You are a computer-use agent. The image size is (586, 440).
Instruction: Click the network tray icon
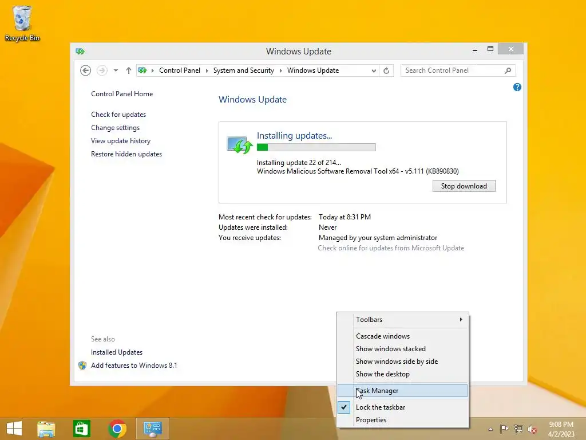(x=518, y=429)
